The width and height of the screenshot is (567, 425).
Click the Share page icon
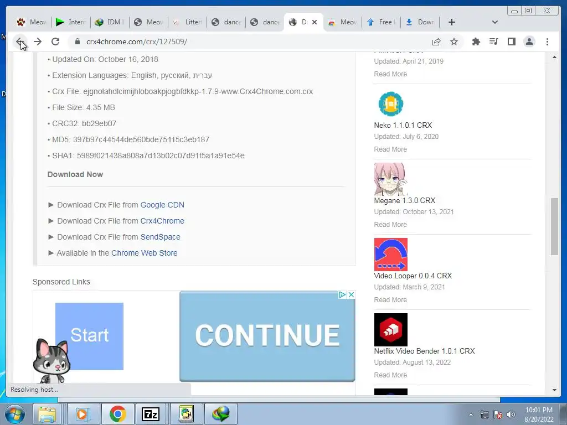(x=436, y=42)
